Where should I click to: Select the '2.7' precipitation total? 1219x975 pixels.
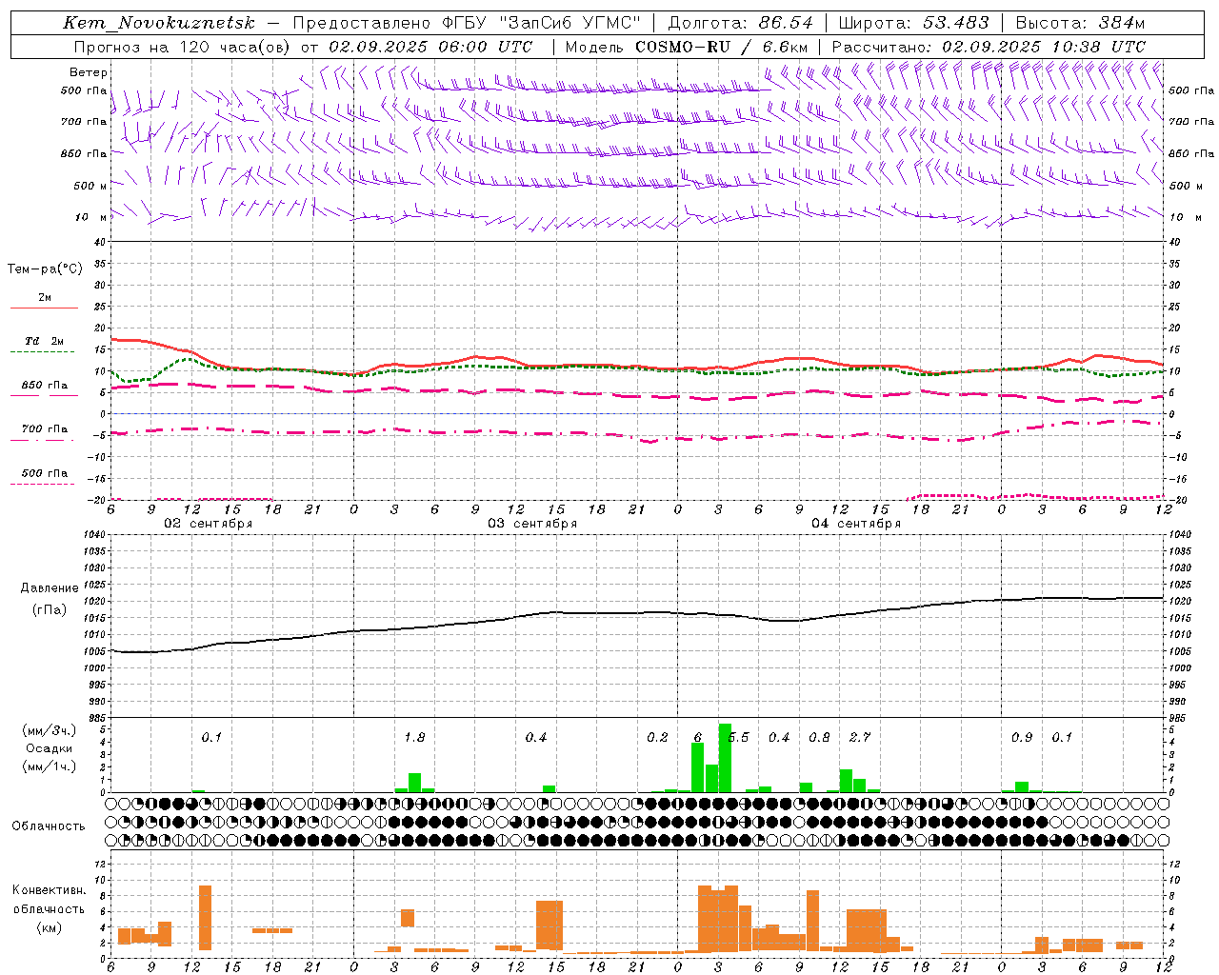[x=859, y=738]
